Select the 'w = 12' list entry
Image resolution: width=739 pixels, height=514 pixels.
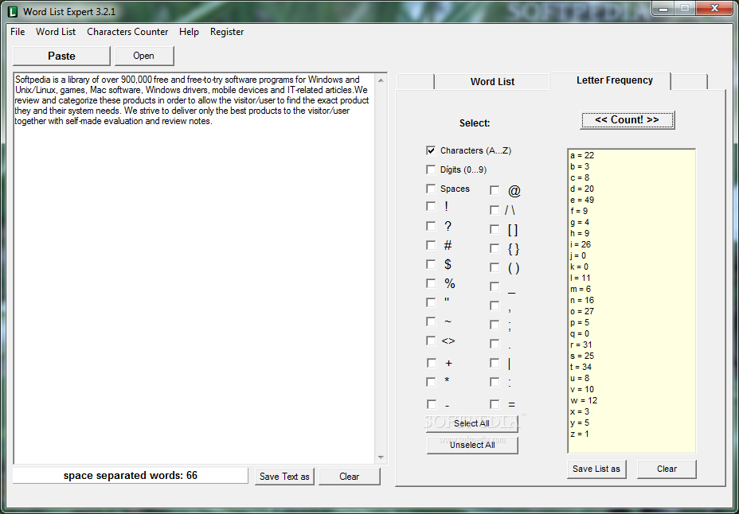(584, 400)
